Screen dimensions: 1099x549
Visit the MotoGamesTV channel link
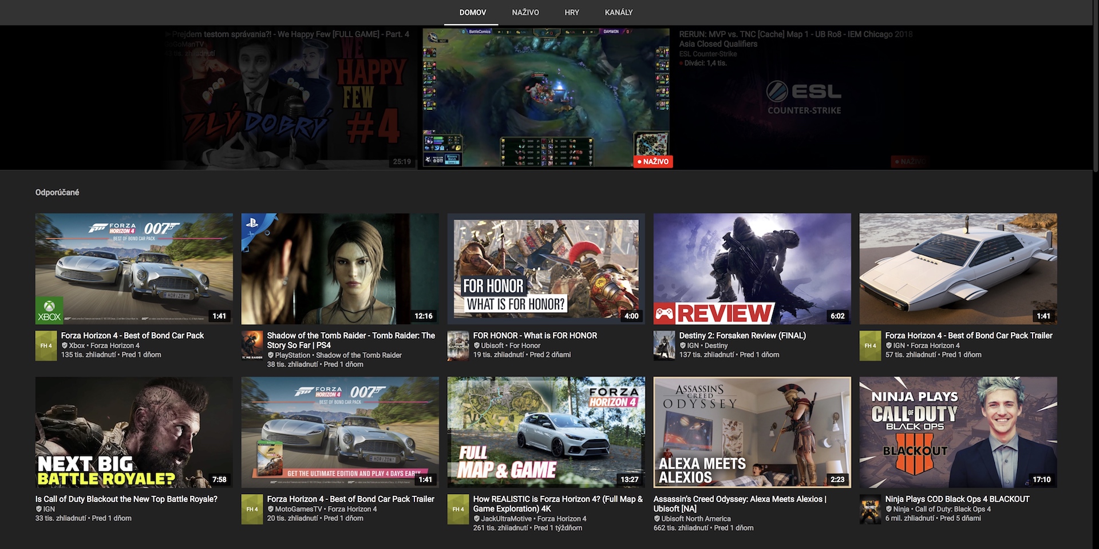tap(298, 509)
